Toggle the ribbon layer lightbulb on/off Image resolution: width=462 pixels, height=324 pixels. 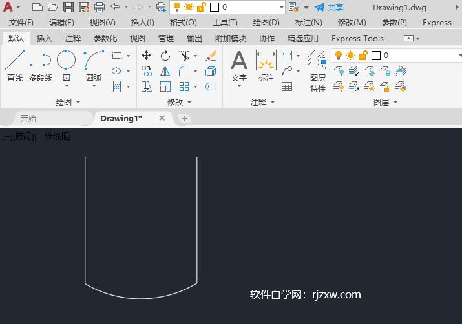[x=339, y=55]
